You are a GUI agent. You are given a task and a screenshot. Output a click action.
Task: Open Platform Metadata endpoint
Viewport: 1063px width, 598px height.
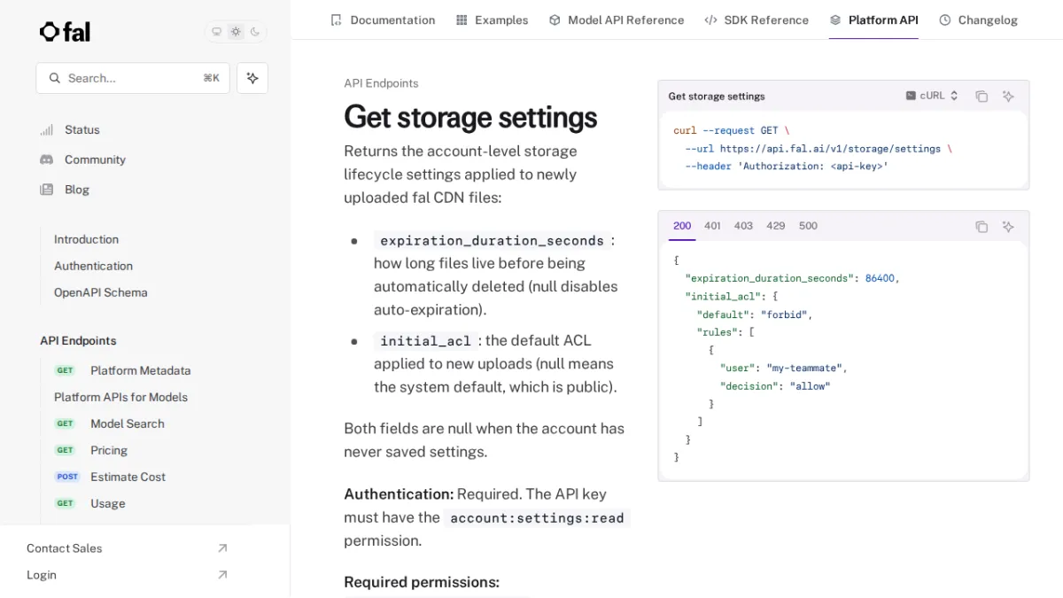click(140, 370)
